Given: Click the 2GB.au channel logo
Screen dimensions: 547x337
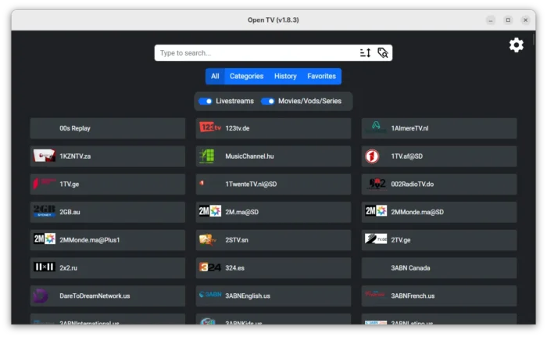Looking at the screenshot, I should click(x=44, y=211).
